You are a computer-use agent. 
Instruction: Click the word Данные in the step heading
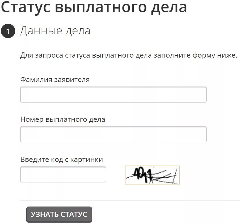41,31
